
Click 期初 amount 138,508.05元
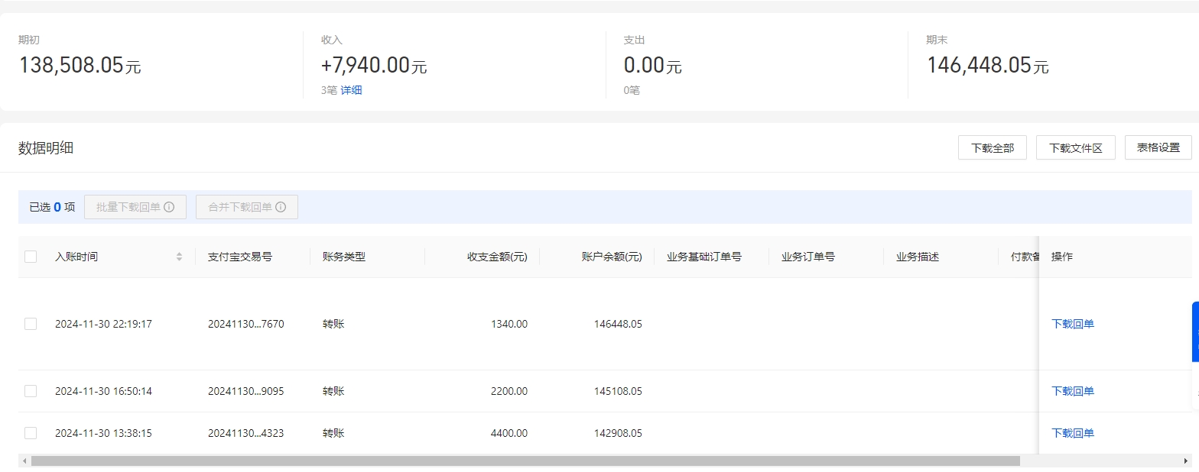pos(80,66)
